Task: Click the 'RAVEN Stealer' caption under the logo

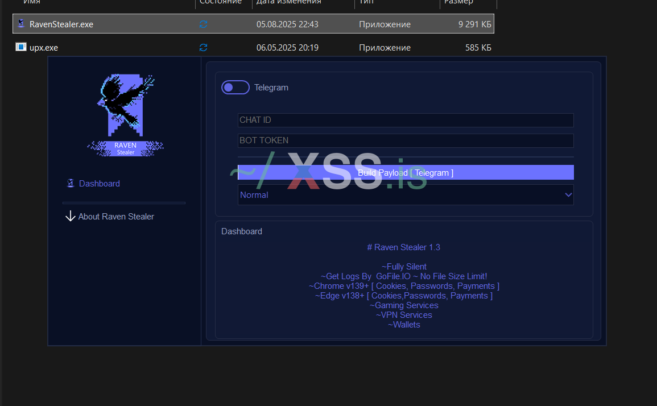Action: point(125,148)
